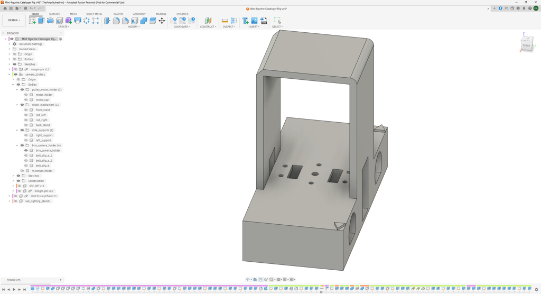The height and width of the screenshot is (294, 541).
Task: Open the PLASTIC tab
Action: click(118, 14)
